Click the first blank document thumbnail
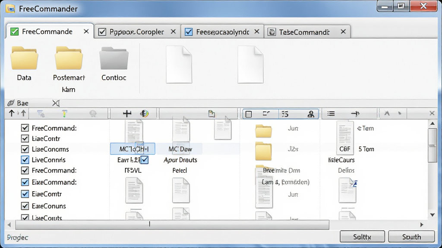 pyautogui.click(x=179, y=65)
